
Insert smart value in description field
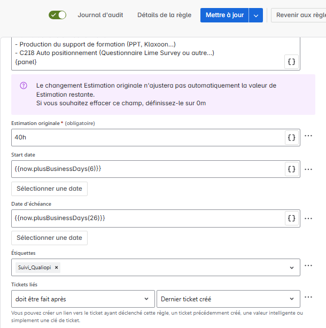[291, 62]
